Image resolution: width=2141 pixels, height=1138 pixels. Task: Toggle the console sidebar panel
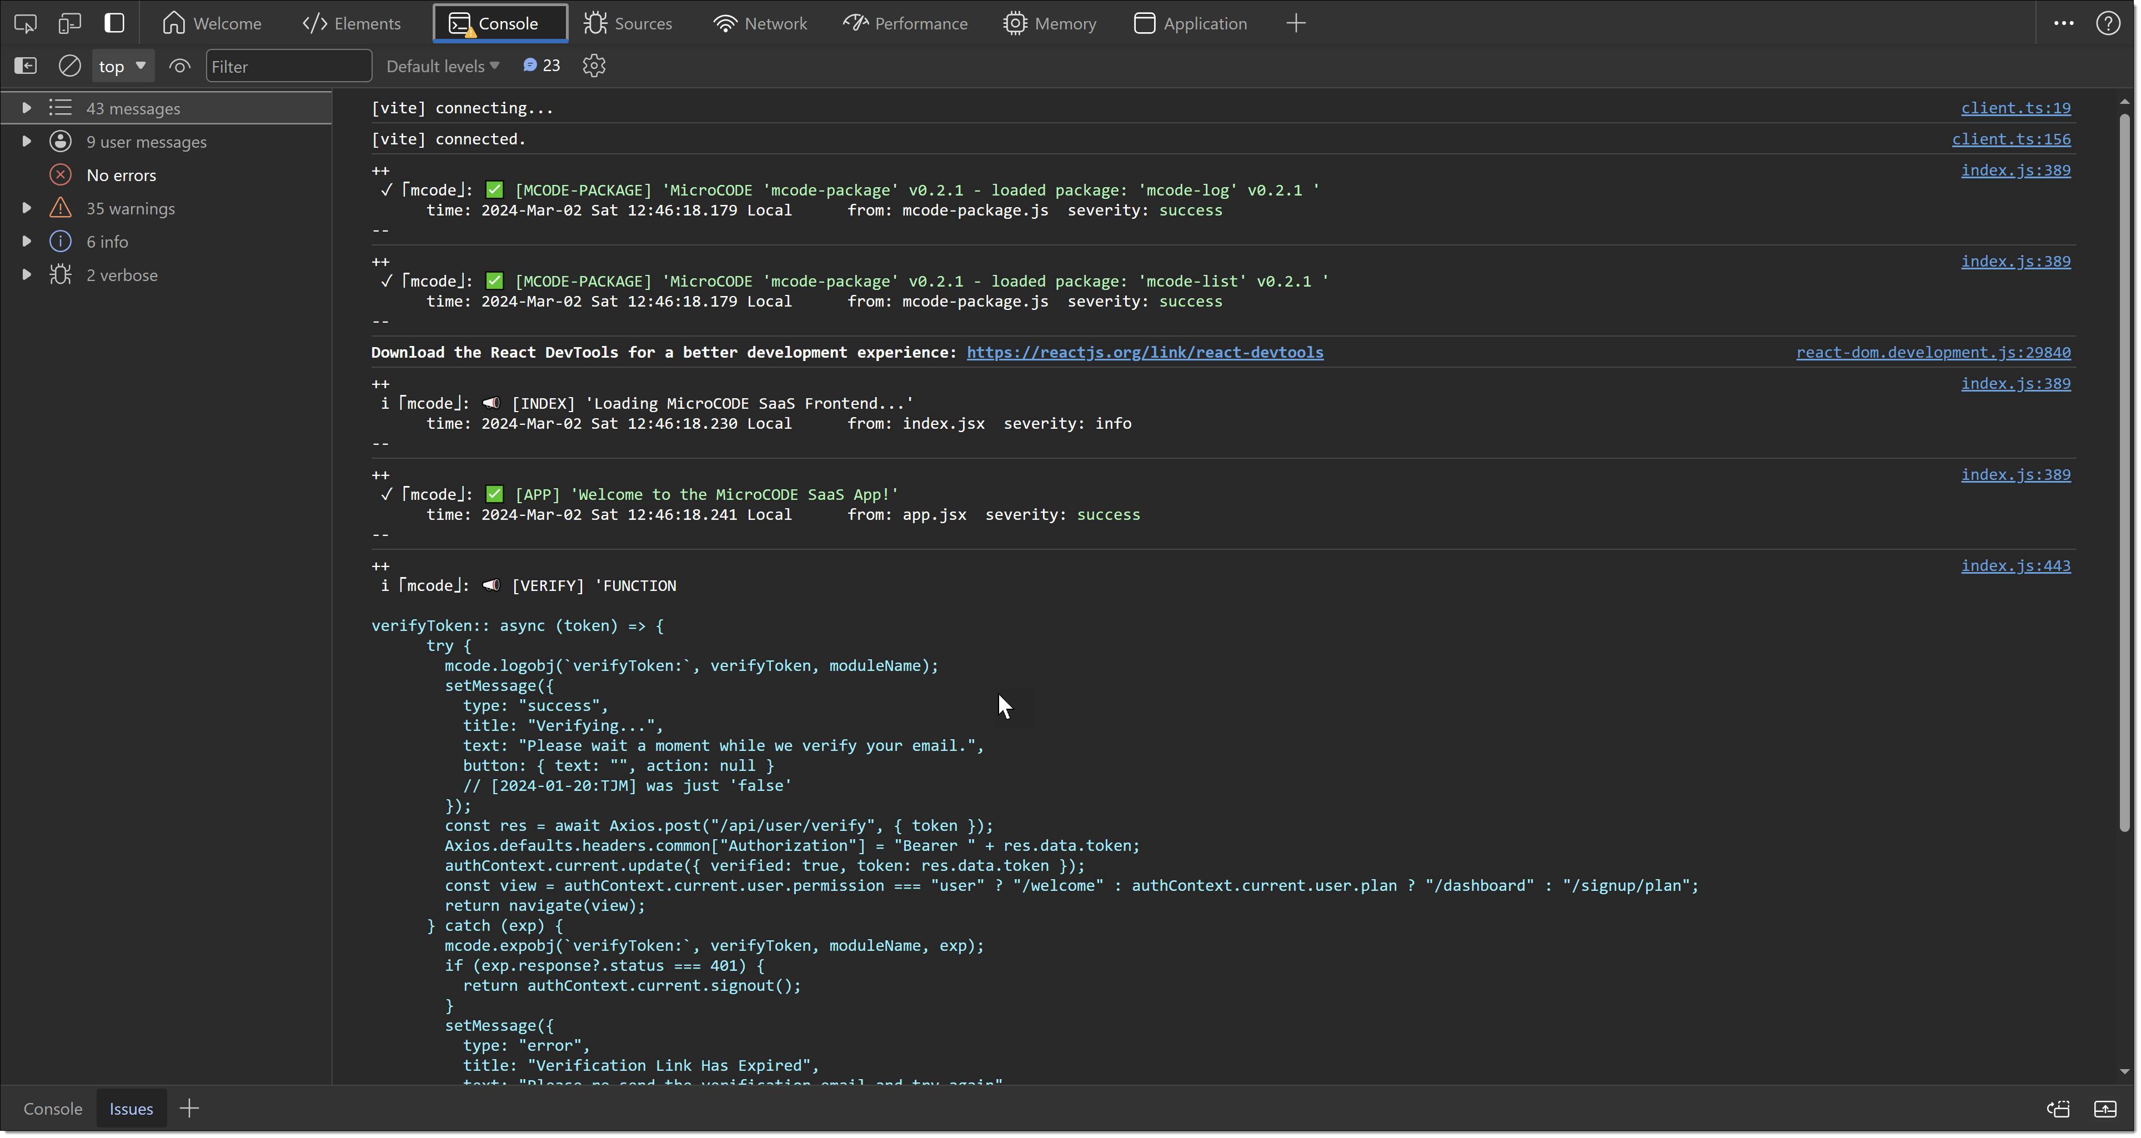[x=26, y=66]
